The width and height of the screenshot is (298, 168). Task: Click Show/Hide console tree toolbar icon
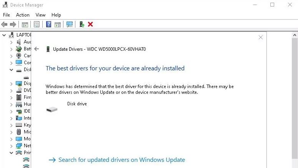click(25, 24)
